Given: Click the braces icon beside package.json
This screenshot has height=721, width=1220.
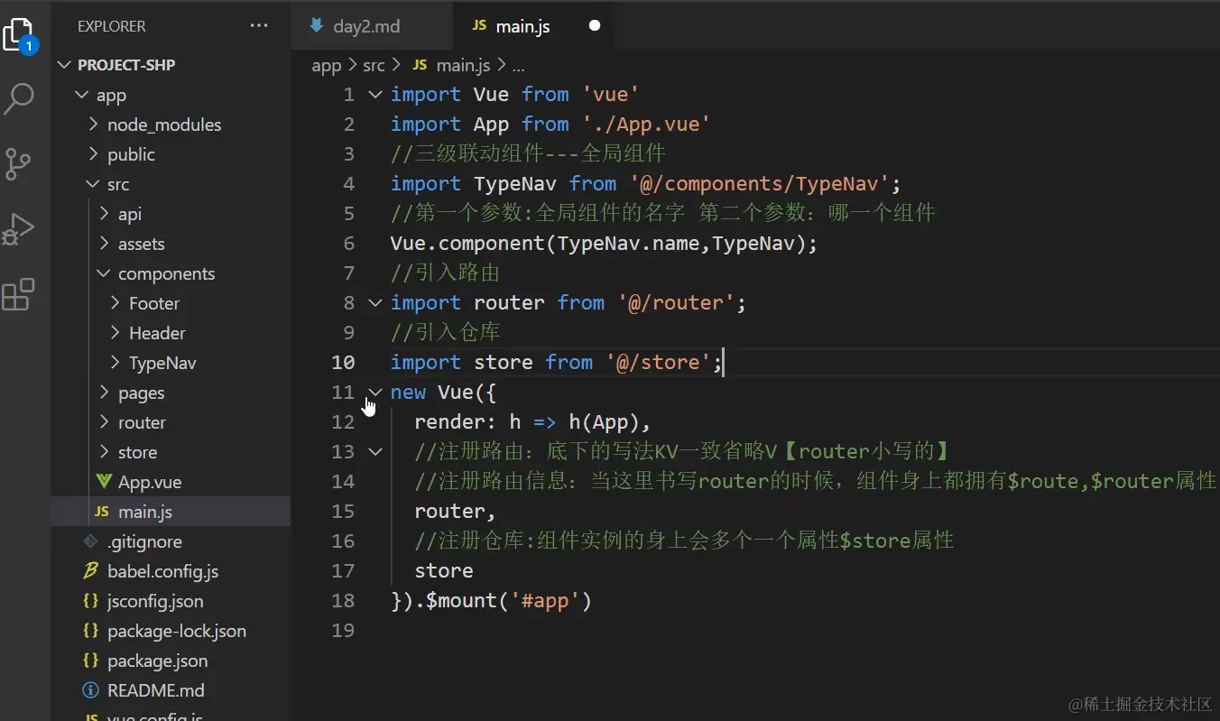Looking at the screenshot, I should tap(90, 661).
